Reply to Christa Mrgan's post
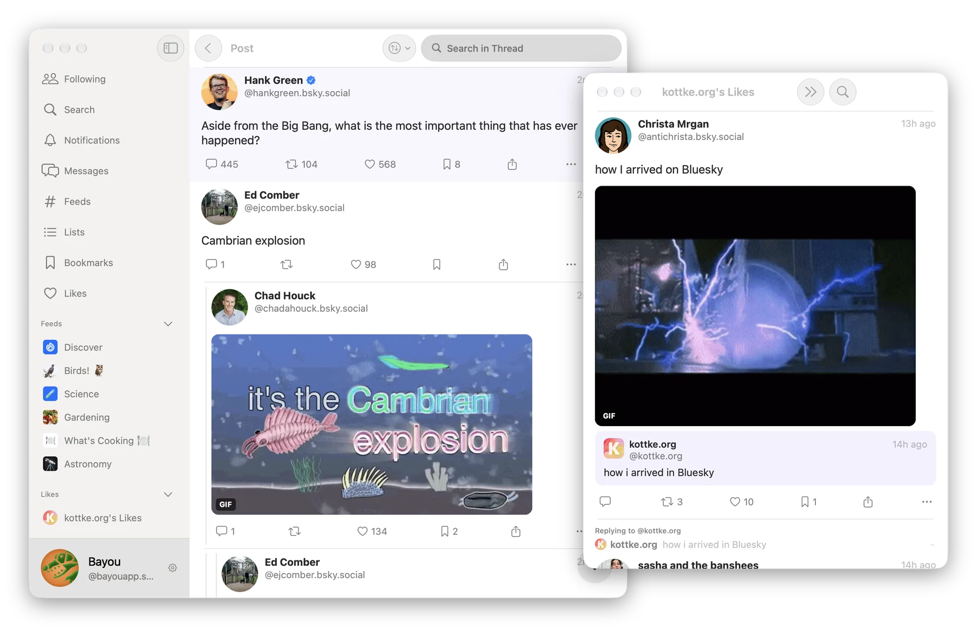 pos(605,502)
